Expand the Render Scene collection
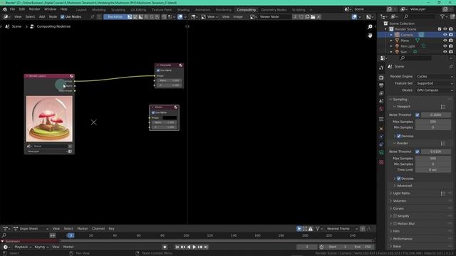The image size is (456, 256). click(386, 29)
